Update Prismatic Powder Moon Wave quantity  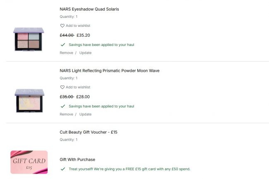[x=85, y=115]
